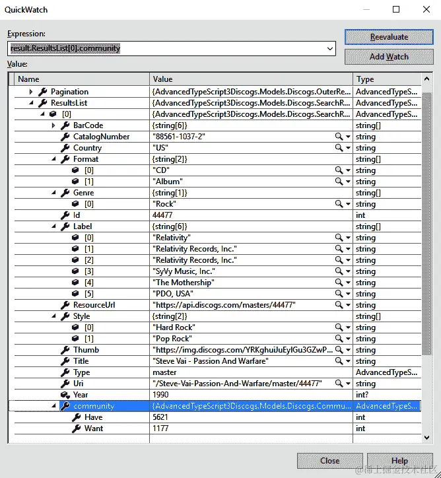
Task: Expand the BarCode array
Action: tap(53, 125)
